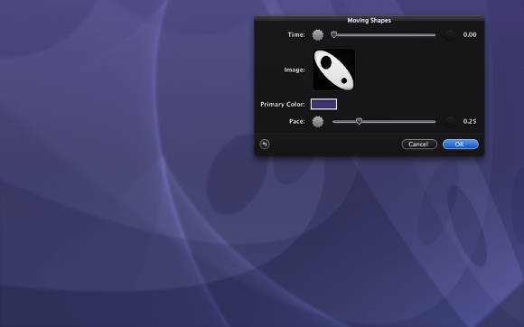The height and width of the screenshot is (327, 524).
Task: Click the Primary Color label
Action: click(283, 105)
